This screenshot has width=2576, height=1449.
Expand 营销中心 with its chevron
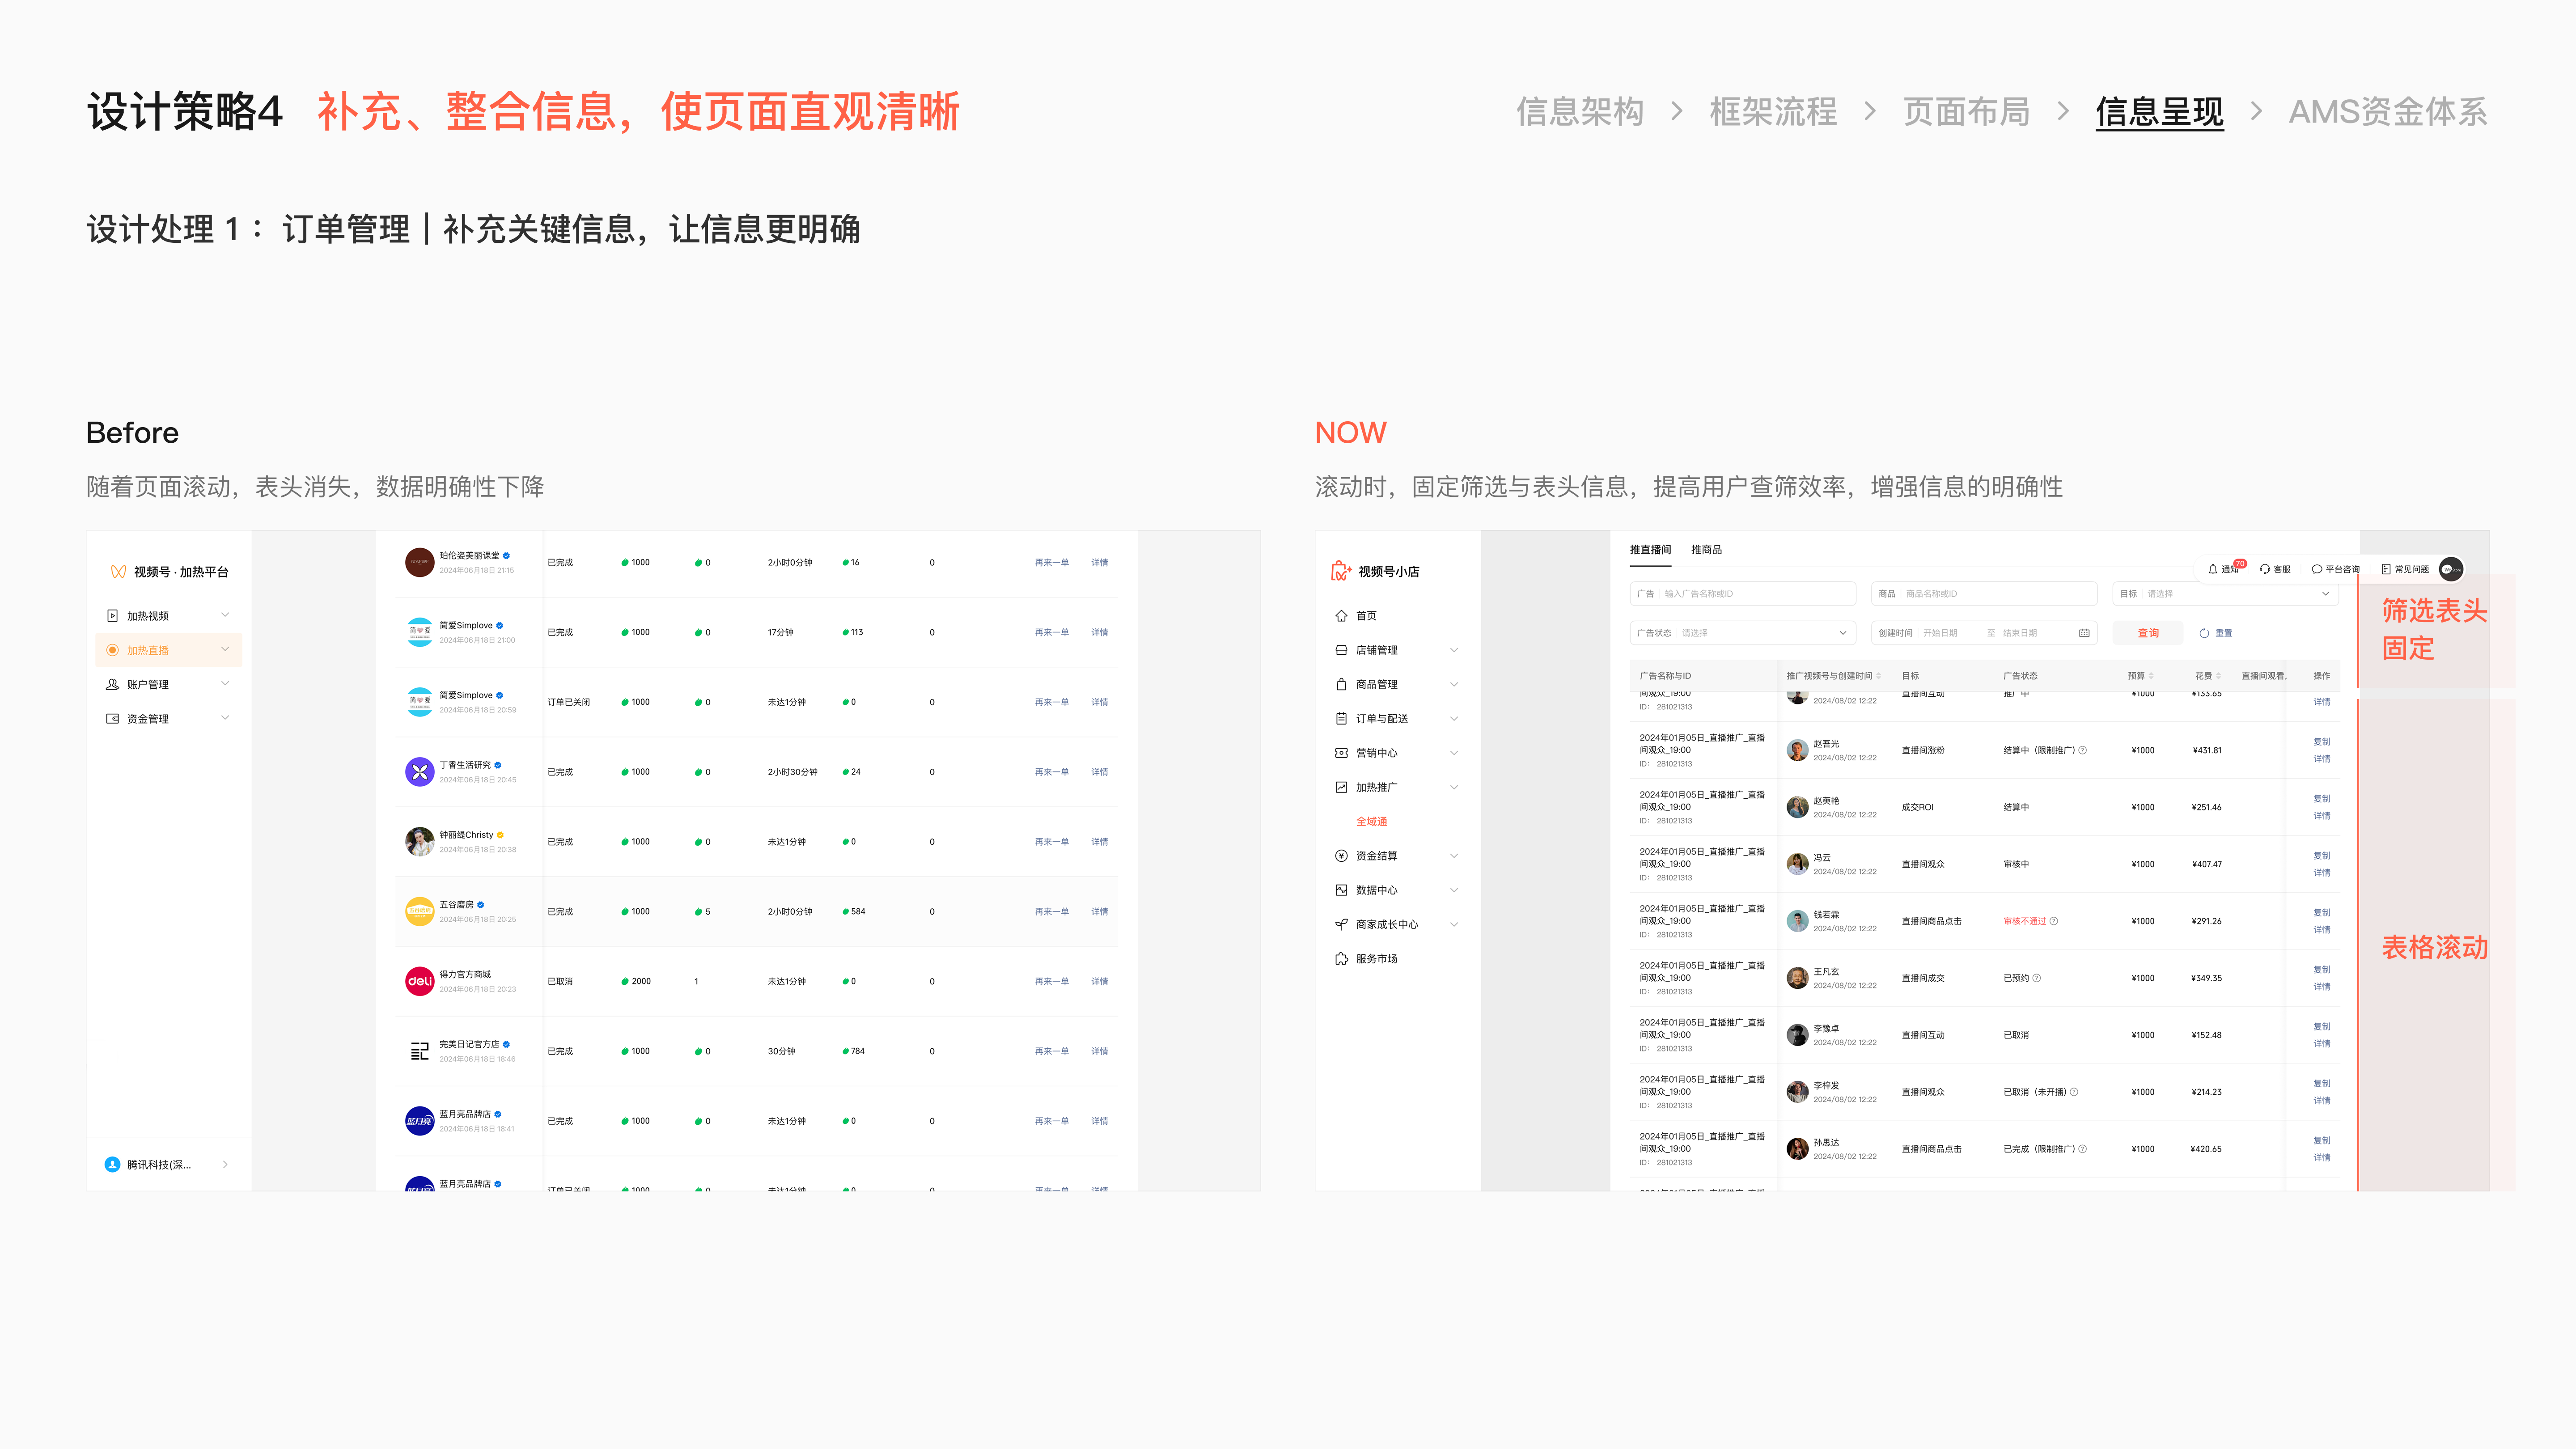[x=1454, y=753]
